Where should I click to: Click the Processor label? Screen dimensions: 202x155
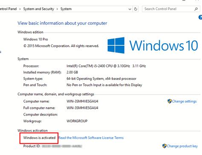pos(31,66)
